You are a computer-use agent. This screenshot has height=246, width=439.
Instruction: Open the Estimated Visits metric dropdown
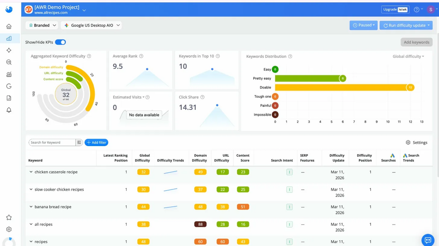[x=128, y=97]
